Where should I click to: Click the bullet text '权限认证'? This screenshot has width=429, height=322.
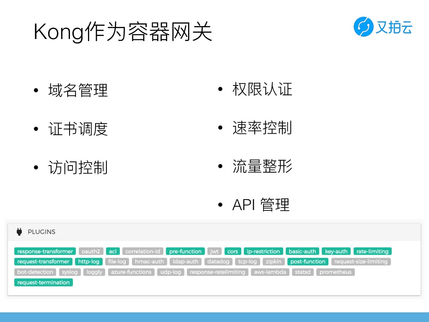[x=262, y=89]
